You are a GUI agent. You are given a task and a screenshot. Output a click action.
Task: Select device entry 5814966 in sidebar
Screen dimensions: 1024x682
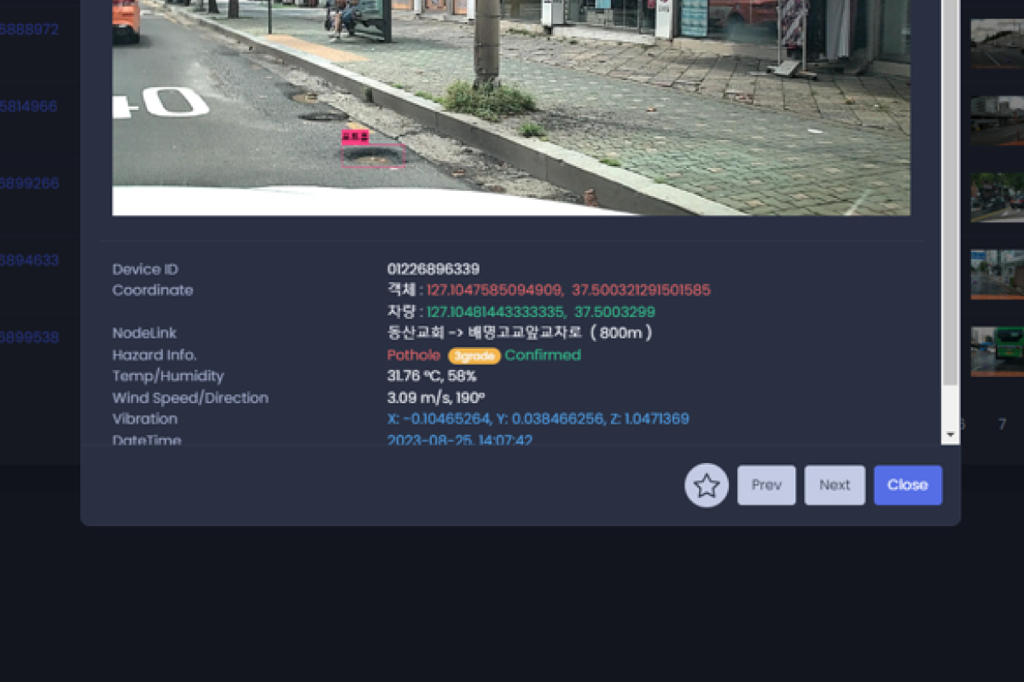coord(29,107)
